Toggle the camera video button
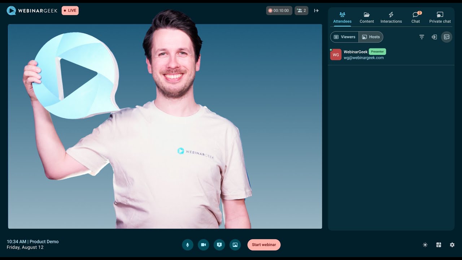Screen dimensions: 462x260 coord(203,245)
